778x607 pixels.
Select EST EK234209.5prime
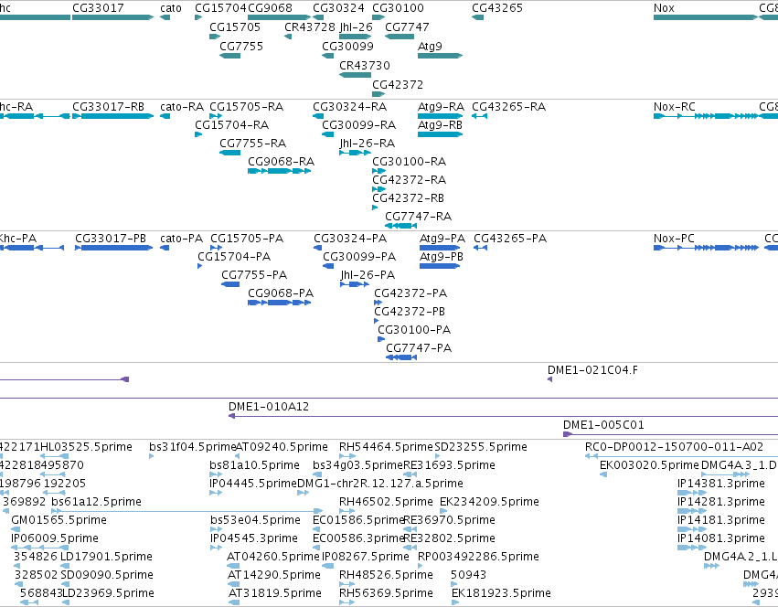[489, 502]
